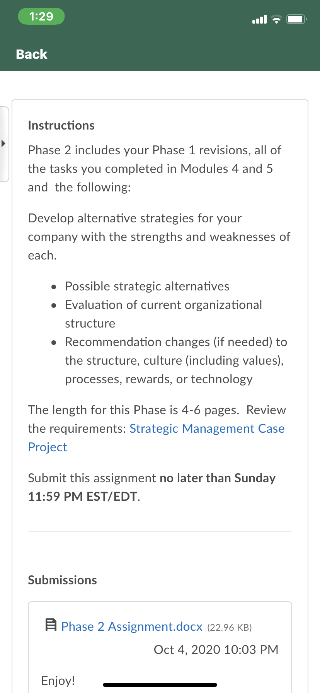
Task: Click the no later than Sunday deadline text
Action: click(x=218, y=478)
